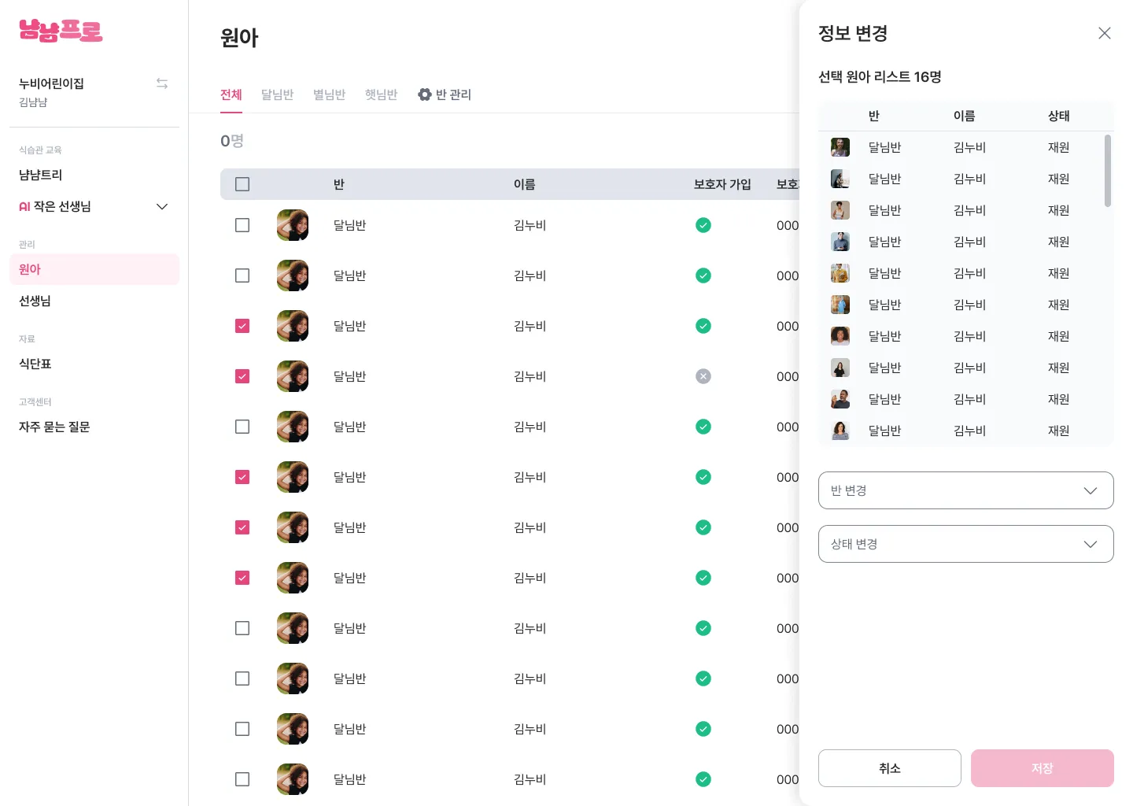The width and height of the screenshot is (1133, 806).
Task: Click the pink 저장 button
Action: point(1042,768)
